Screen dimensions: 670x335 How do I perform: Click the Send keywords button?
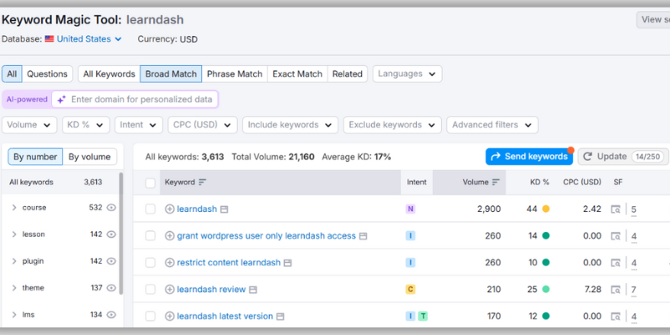click(528, 157)
